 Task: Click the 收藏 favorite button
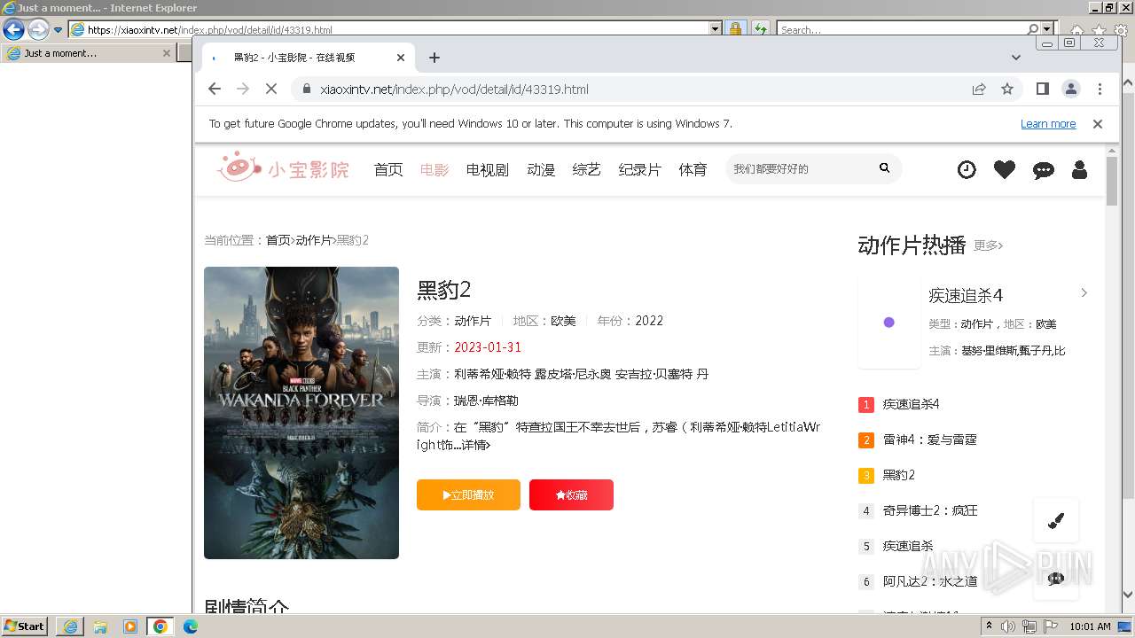[x=571, y=494]
